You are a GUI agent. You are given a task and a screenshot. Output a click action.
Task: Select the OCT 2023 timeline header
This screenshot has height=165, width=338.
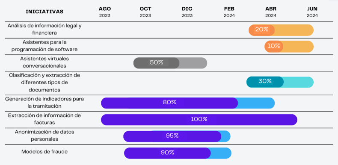coord(145,12)
